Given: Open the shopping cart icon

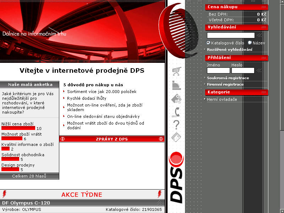Looking at the screenshot, I should [176, 71].
